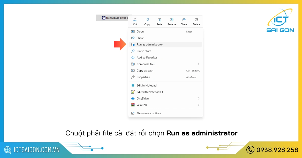Click the Delete trash icon
Viewport: 302px width, 158px height.
[x=196, y=20]
